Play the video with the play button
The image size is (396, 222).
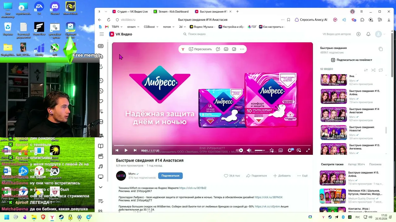click(126, 150)
